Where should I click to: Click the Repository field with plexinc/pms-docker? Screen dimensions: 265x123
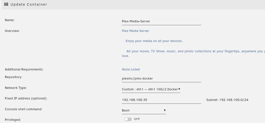pyautogui.click(x=161, y=78)
